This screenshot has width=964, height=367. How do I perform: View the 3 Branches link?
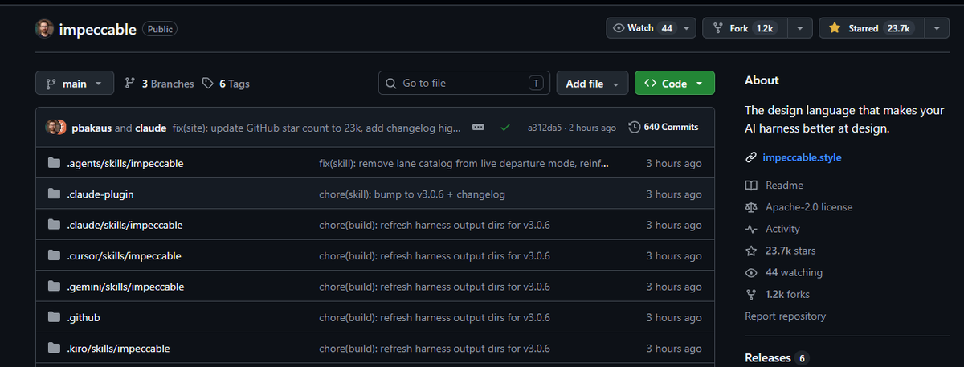pos(159,84)
